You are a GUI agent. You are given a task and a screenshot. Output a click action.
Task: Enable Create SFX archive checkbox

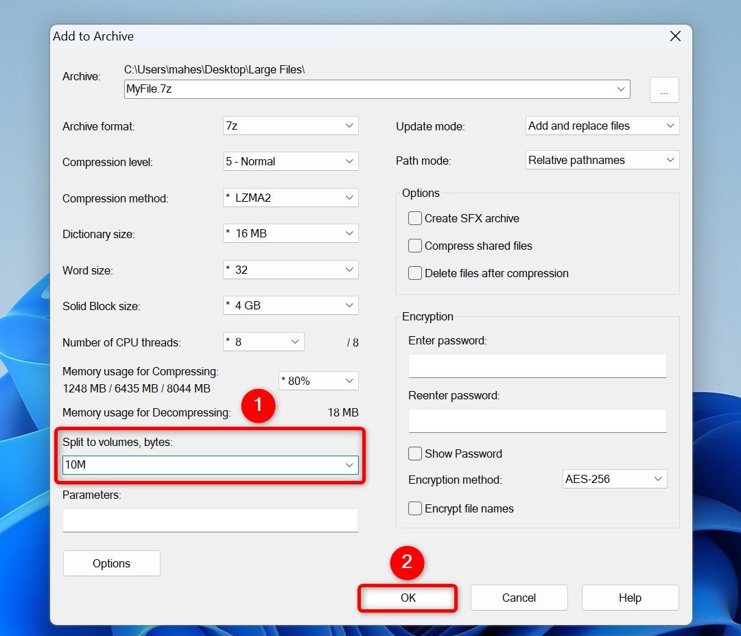point(415,218)
